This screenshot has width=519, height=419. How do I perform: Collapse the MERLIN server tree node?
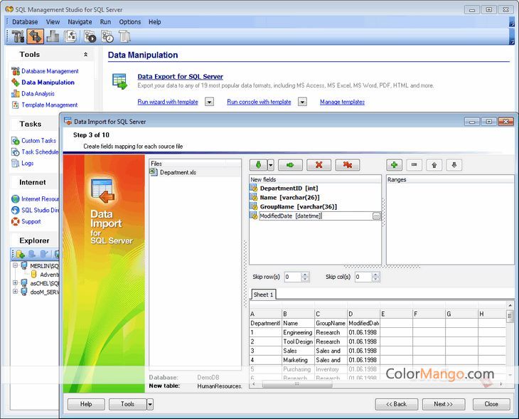[x=15, y=265]
